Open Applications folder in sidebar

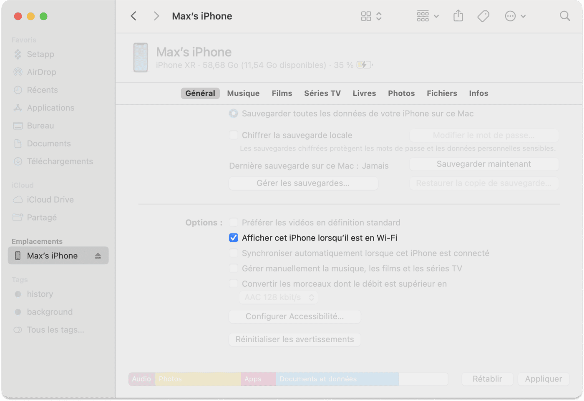(50, 108)
